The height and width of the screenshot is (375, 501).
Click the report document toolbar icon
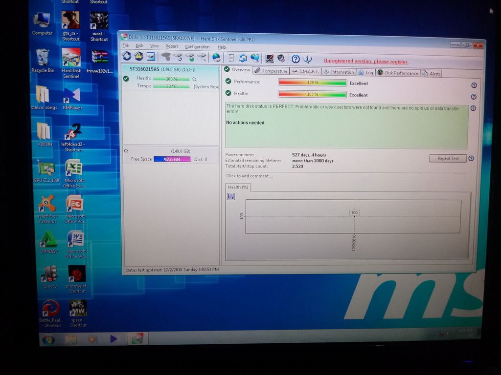231,58
